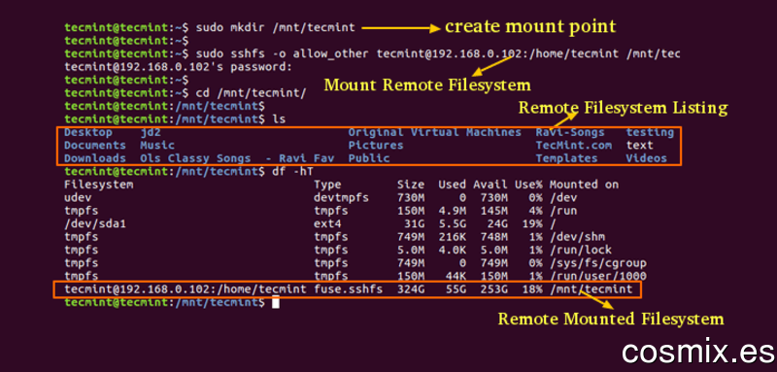Screen dimensions: 777x372
Task: Select the 'testing' directory name
Action: [650, 133]
